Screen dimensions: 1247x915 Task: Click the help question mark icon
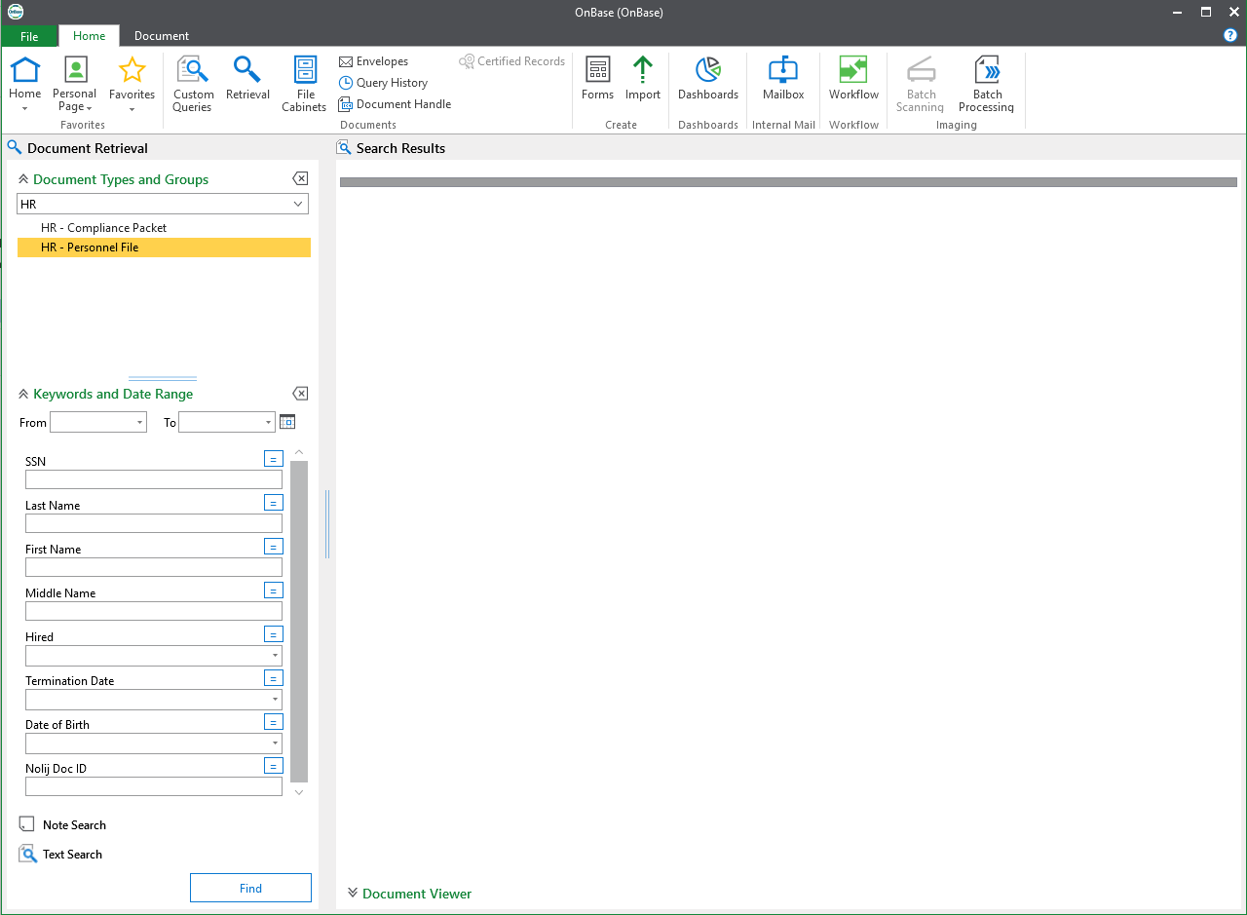pyautogui.click(x=1230, y=35)
